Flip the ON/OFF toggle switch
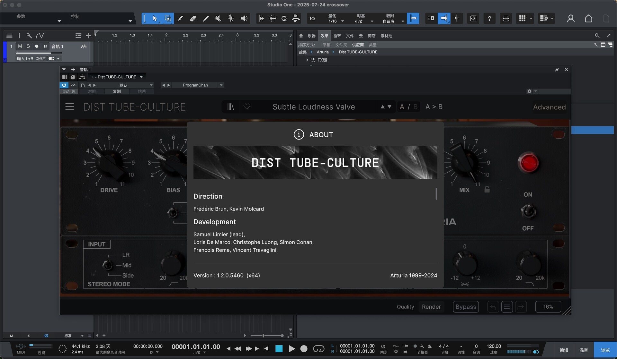617x359 pixels. tap(528, 211)
